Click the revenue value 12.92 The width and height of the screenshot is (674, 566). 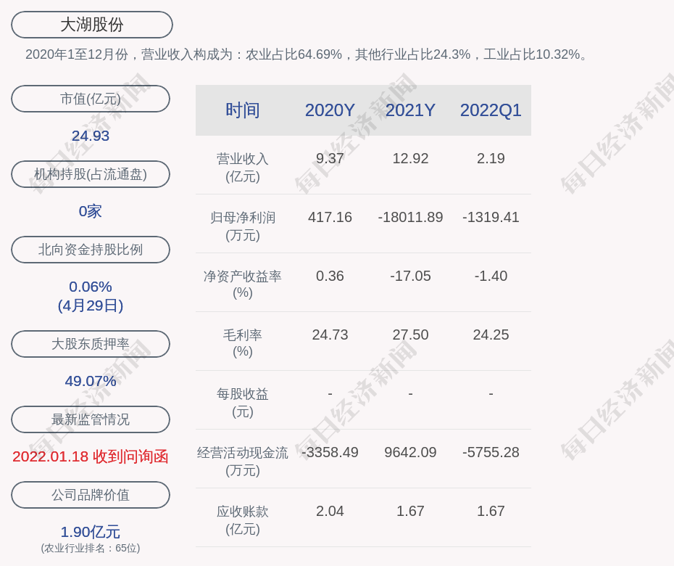click(x=410, y=158)
